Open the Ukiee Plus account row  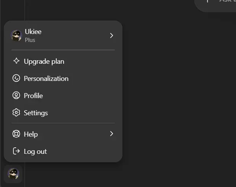63,35
